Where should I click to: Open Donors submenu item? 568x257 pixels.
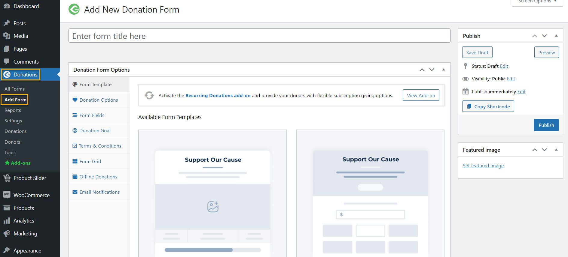tap(12, 142)
